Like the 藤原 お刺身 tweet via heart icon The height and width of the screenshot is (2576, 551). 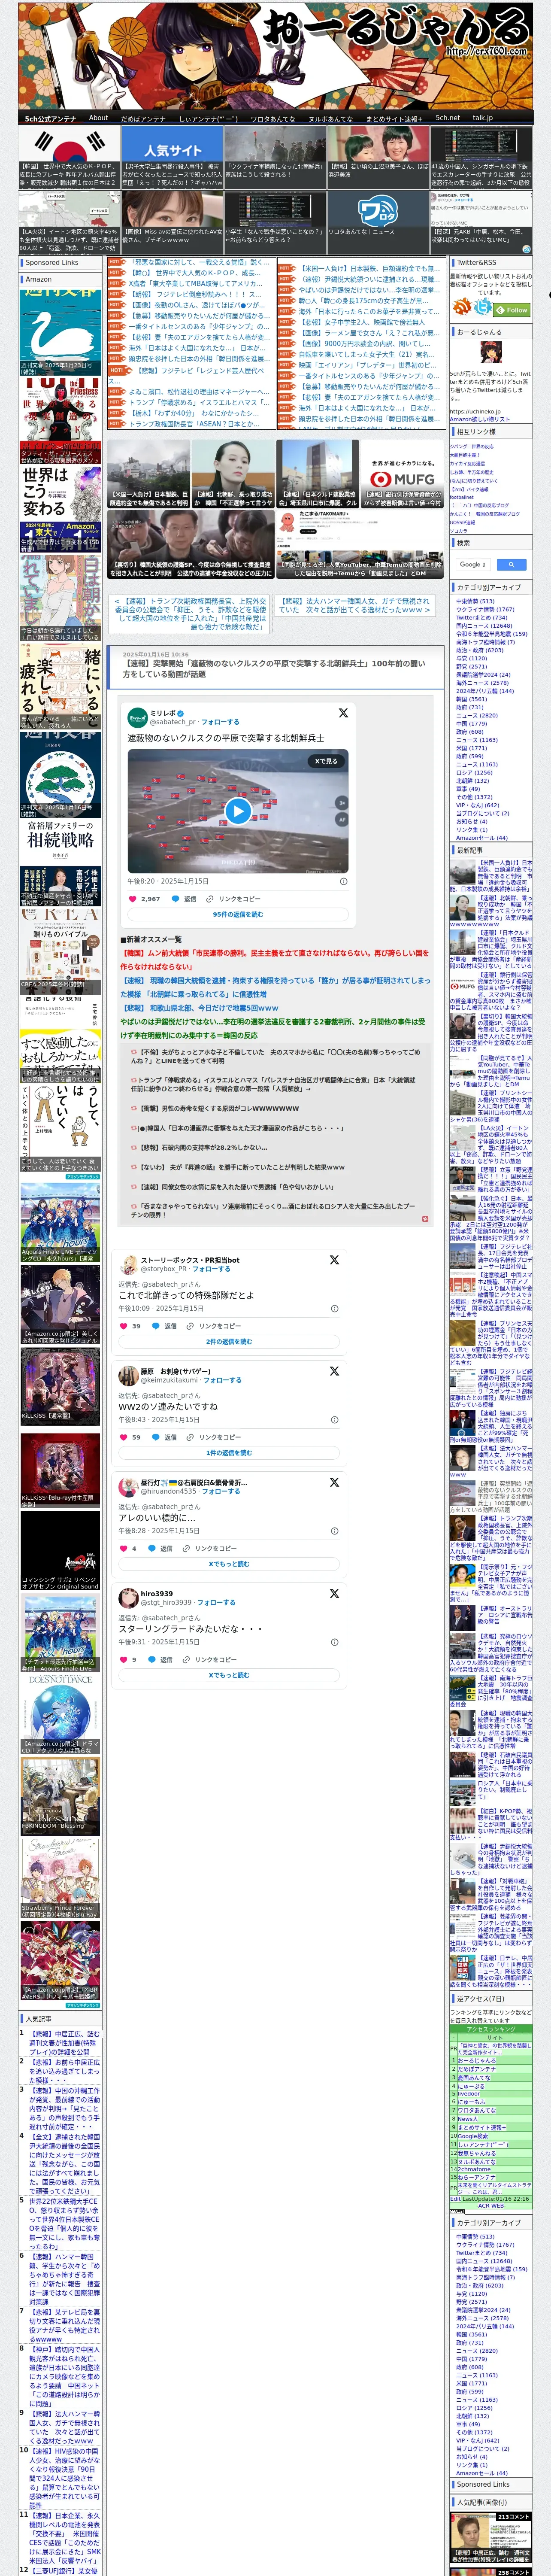coord(123,1436)
